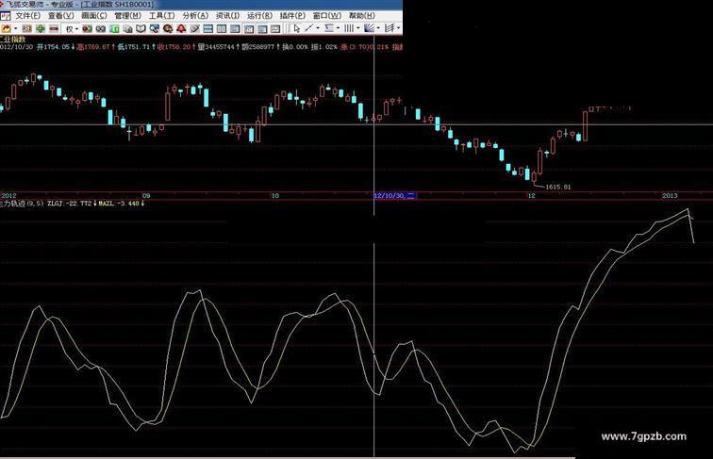This screenshot has height=459, width=713.
Task: Click the green bar chart icon
Action: click(x=114, y=28)
